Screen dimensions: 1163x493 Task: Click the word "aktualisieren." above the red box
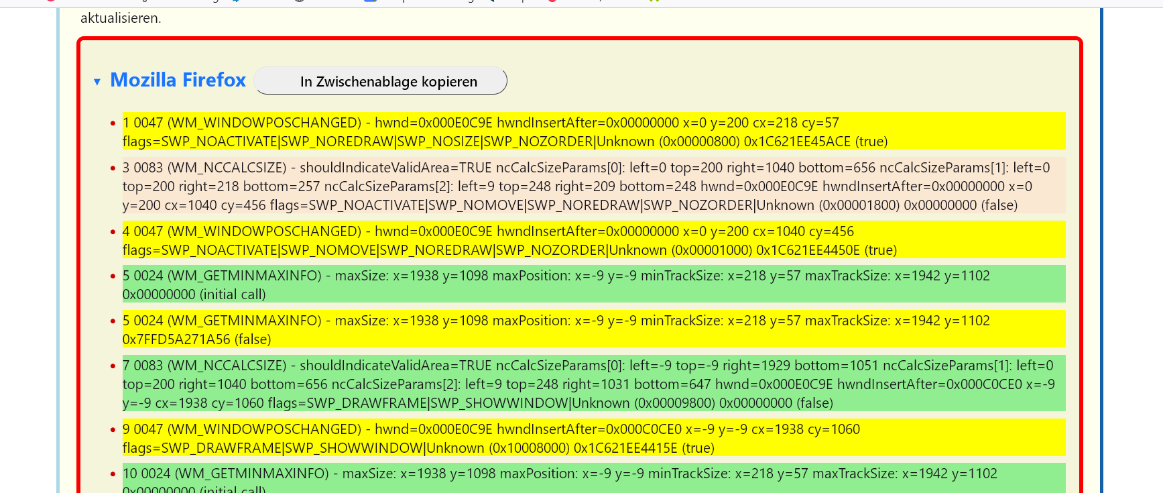pos(121,18)
